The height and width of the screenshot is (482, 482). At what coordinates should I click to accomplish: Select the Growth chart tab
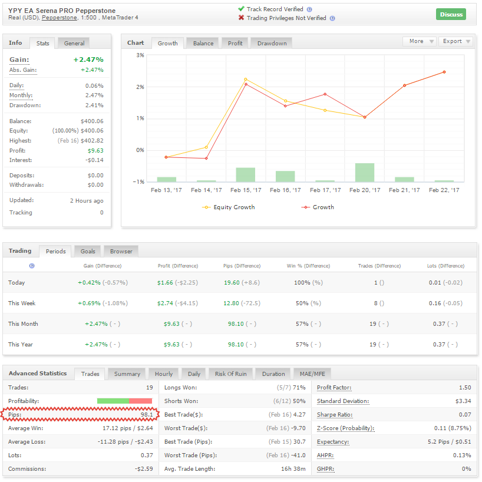(x=167, y=44)
